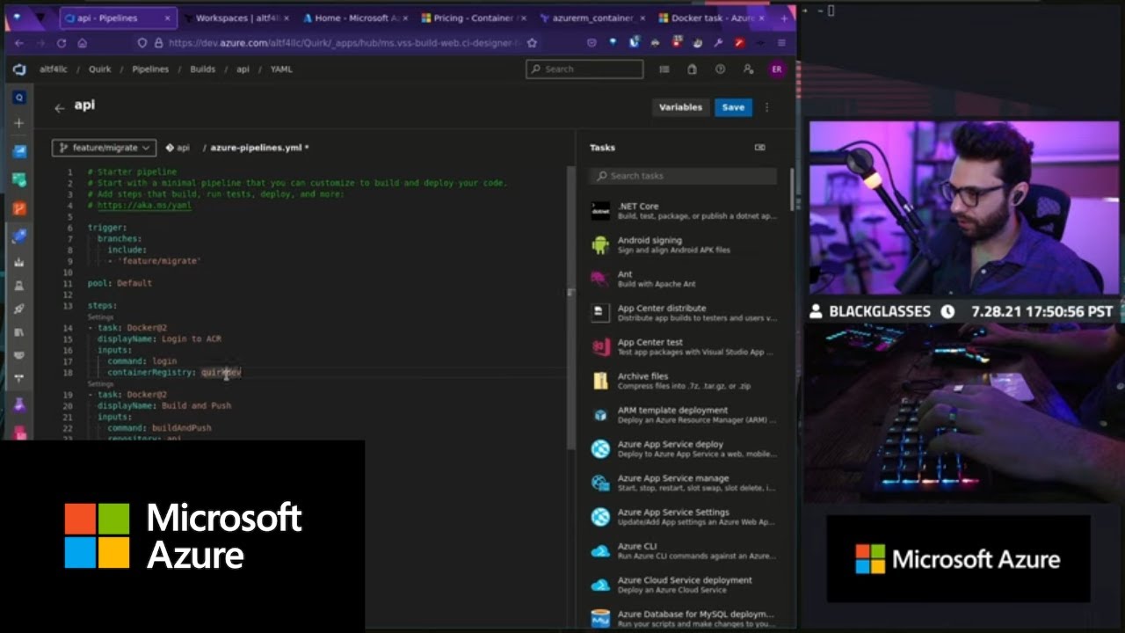This screenshot has height=633, width=1125.
Task: Open Test Plans flask icon in sidebar
Action: (19, 405)
